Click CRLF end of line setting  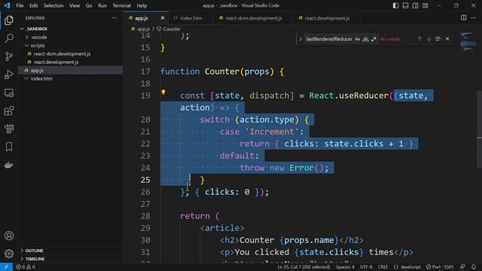click(383, 267)
